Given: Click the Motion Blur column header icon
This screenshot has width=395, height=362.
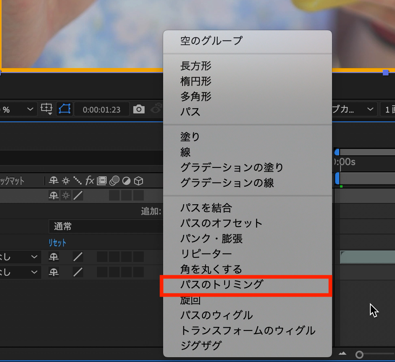Looking at the screenshot, I should click(x=114, y=181).
